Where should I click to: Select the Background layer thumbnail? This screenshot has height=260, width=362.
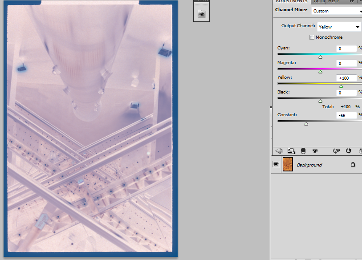tap(288, 165)
